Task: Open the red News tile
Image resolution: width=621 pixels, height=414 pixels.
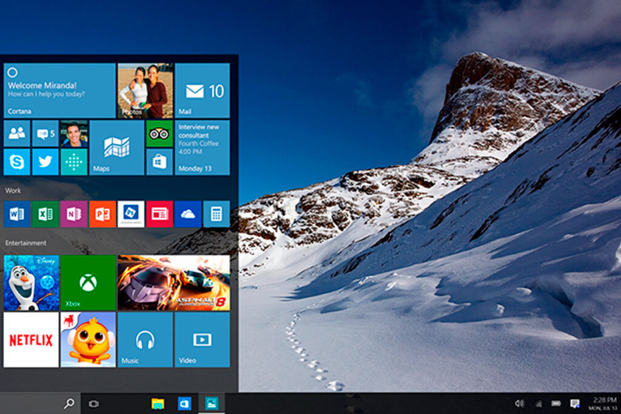Action: (x=159, y=214)
